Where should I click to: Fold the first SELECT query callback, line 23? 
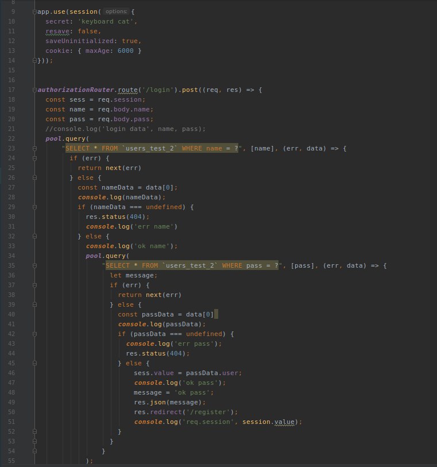tap(34, 148)
